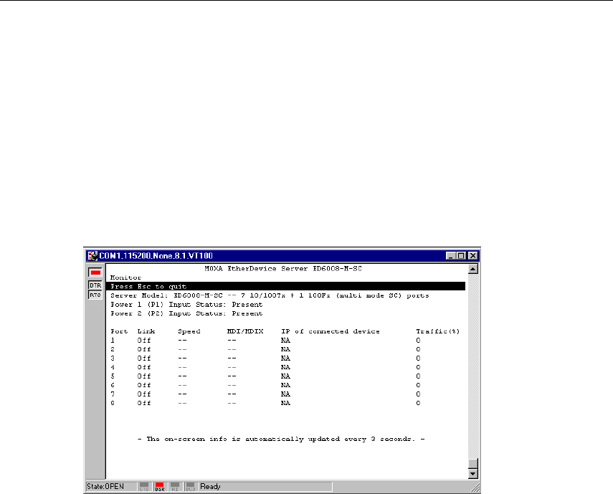
Task: Click the MDI/MDIX '--' value for port 5
Action: click(x=232, y=376)
